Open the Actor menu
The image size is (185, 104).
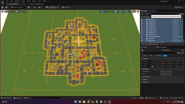click(x=39, y=1)
